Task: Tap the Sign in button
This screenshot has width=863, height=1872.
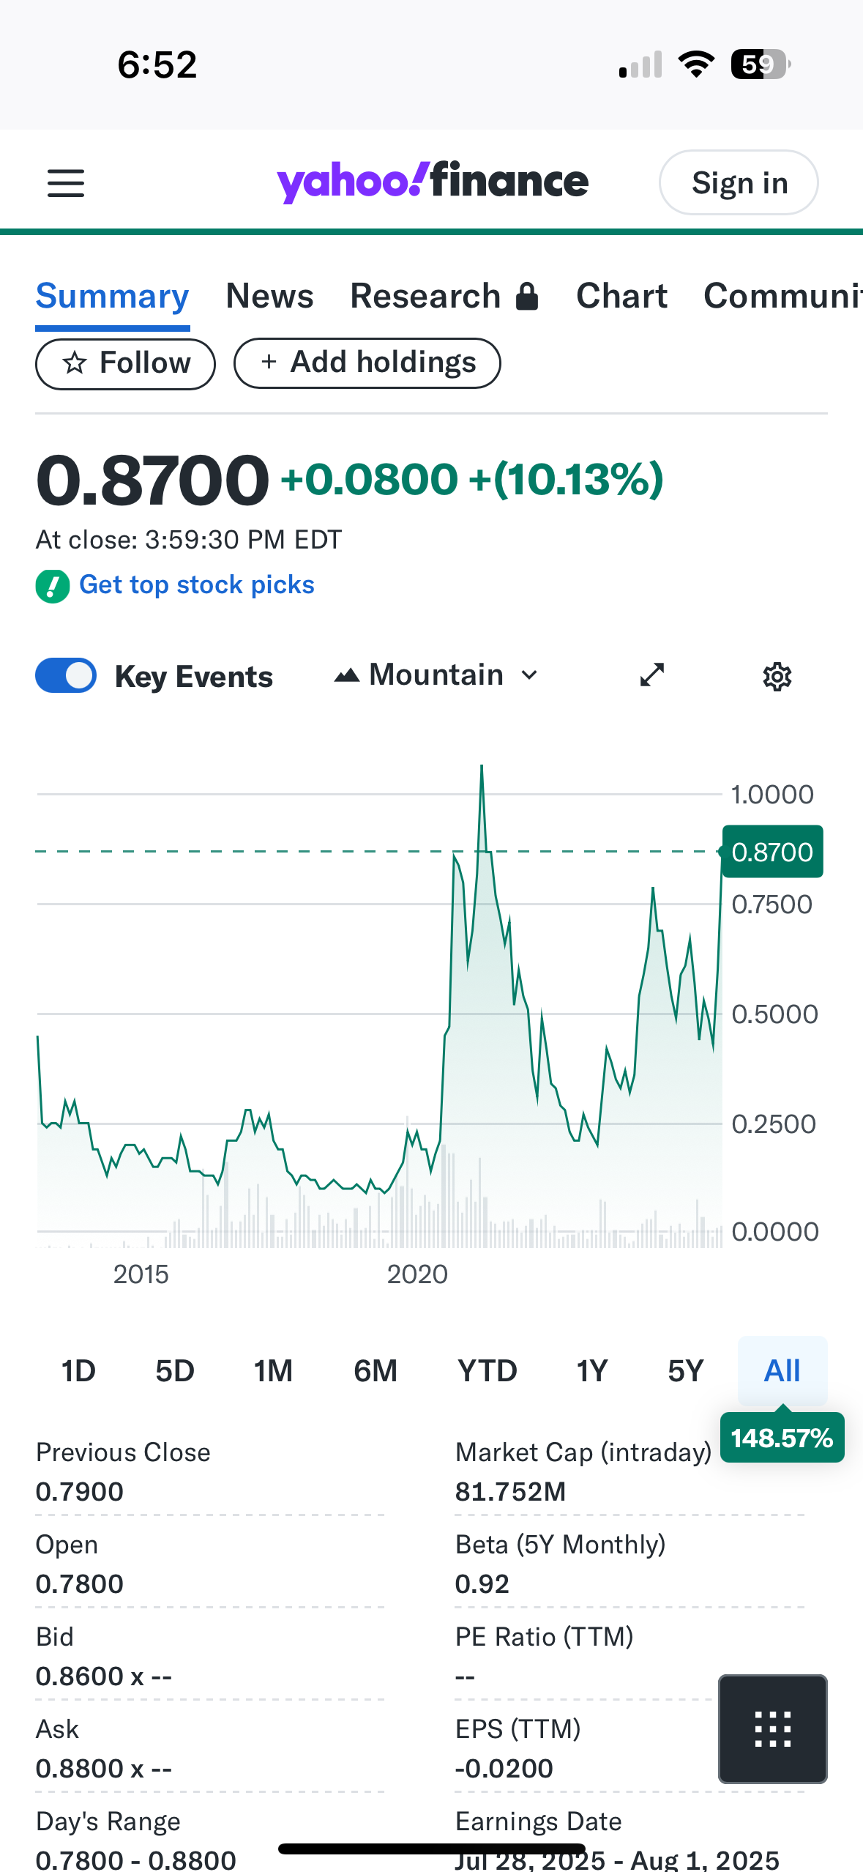Action: pos(739,183)
